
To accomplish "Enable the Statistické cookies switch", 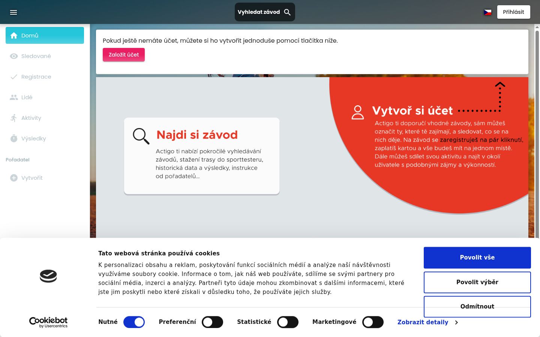I will (288, 322).
